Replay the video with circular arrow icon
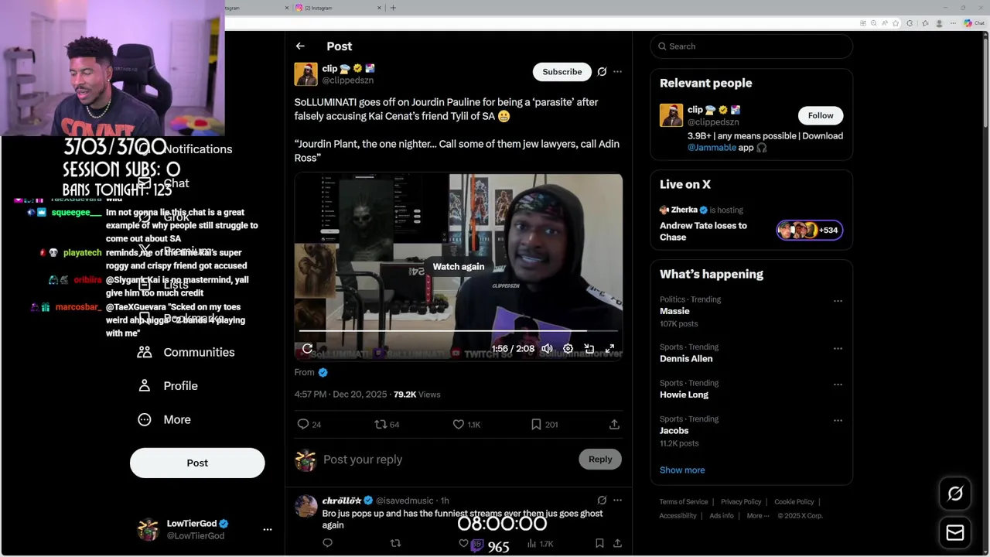Screen dimensions: 990x557 click(307, 349)
